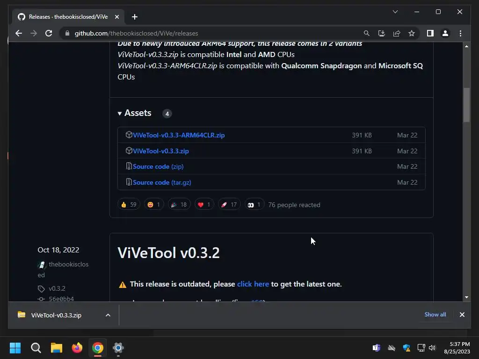This screenshot has height=359, width=479.
Task: Download Source code (zip)
Action: (158, 166)
